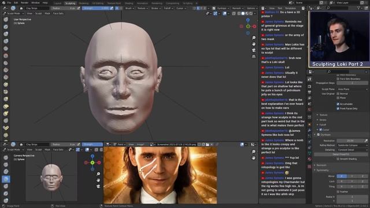Toggle Cursor panel checkbox
The width and height of the screenshot is (370, 208).
coord(320,129)
